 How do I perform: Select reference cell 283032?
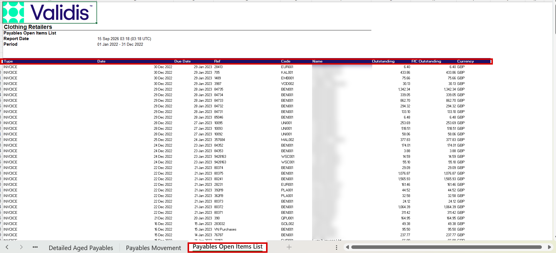tap(219, 224)
